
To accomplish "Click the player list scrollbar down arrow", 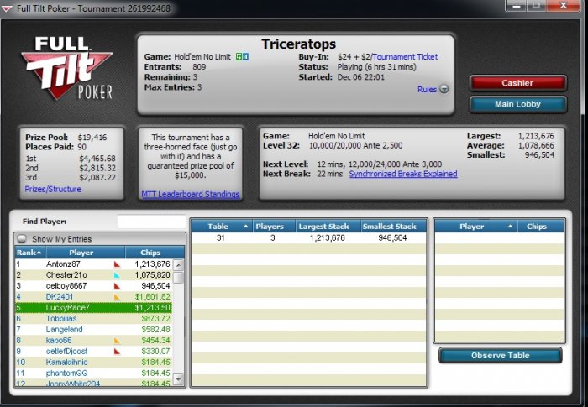I will (179, 379).
